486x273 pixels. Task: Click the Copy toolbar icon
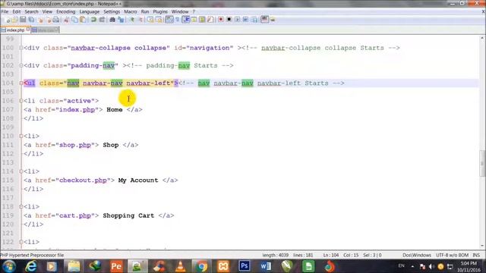[74, 20]
